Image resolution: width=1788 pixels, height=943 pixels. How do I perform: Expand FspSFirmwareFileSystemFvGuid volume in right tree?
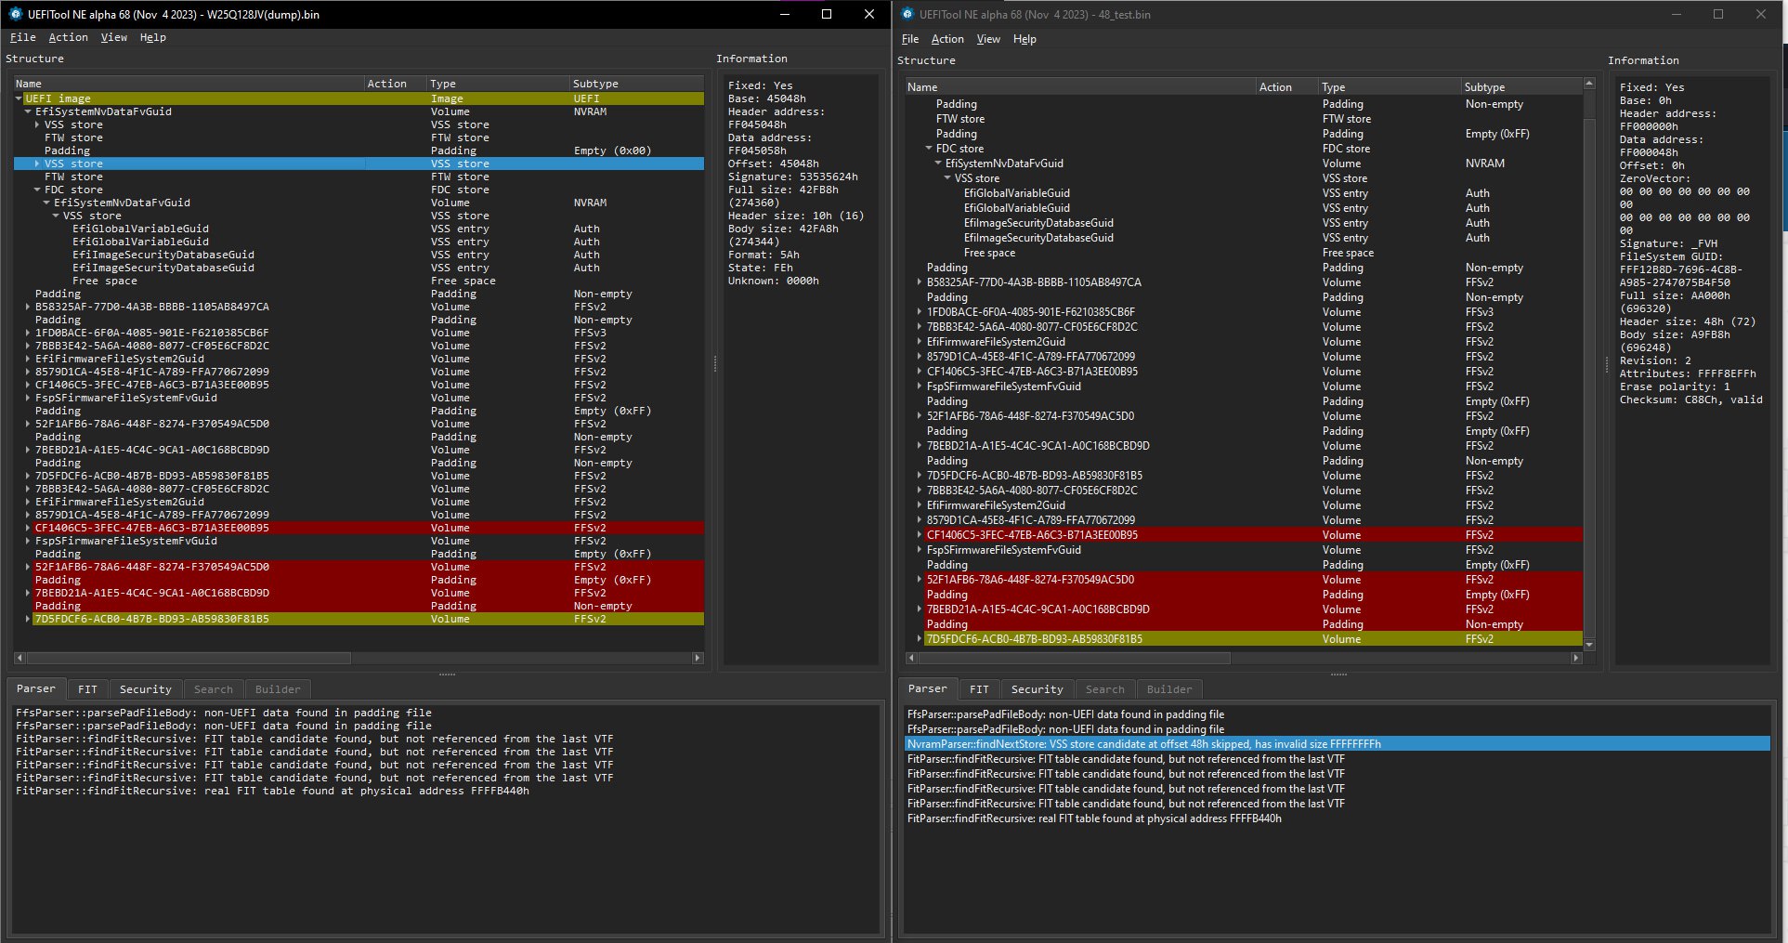click(x=920, y=386)
